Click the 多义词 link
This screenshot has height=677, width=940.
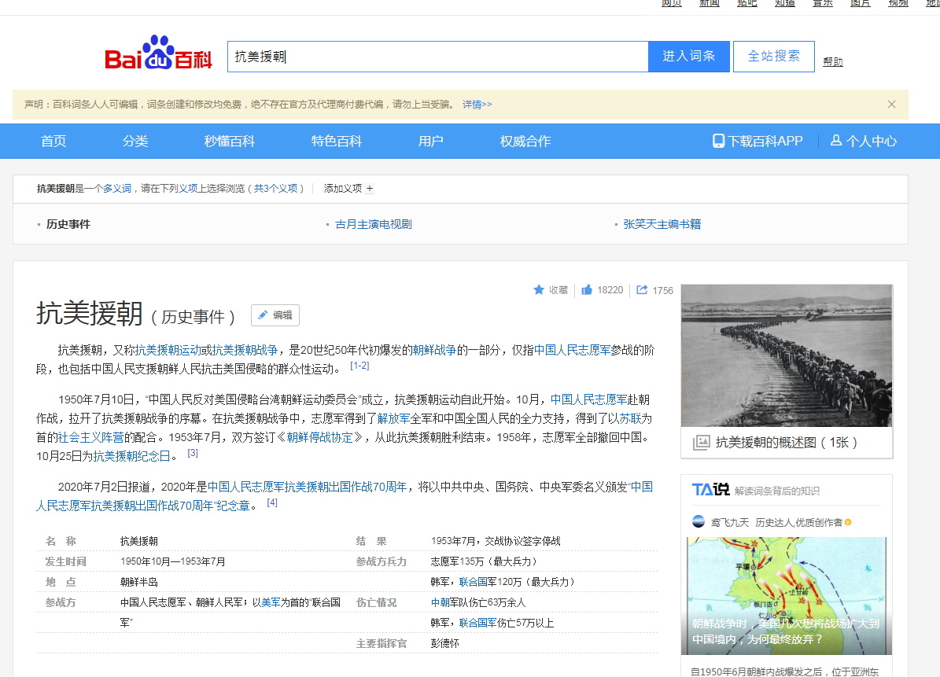(x=117, y=189)
